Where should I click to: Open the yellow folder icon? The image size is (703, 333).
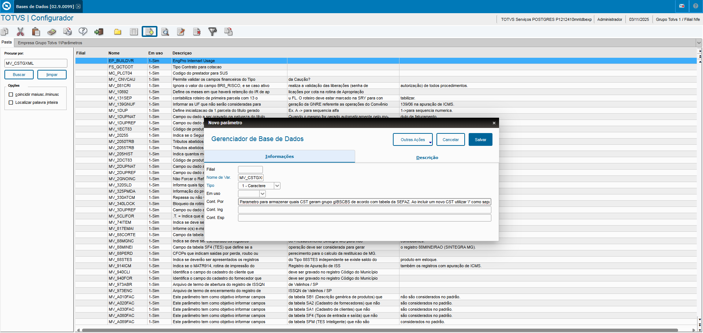coord(118,32)
